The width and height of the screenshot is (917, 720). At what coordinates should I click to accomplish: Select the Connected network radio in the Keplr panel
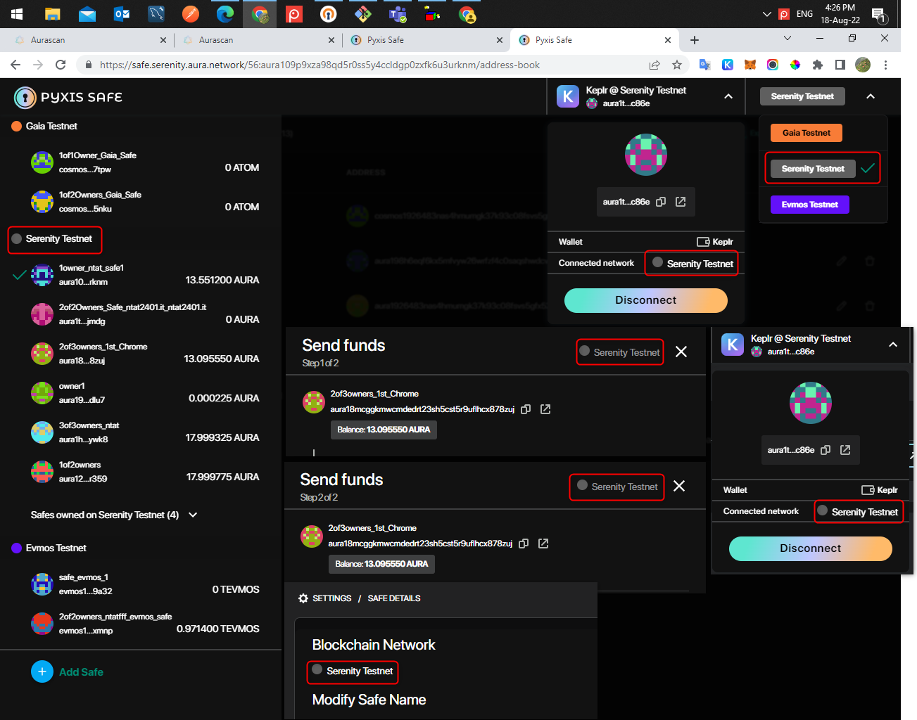658,263
